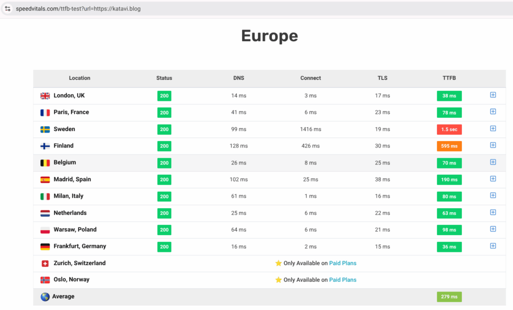
Task: Click the Finnish flag icon
Action: pyautogui.click(x=45, y=146)
